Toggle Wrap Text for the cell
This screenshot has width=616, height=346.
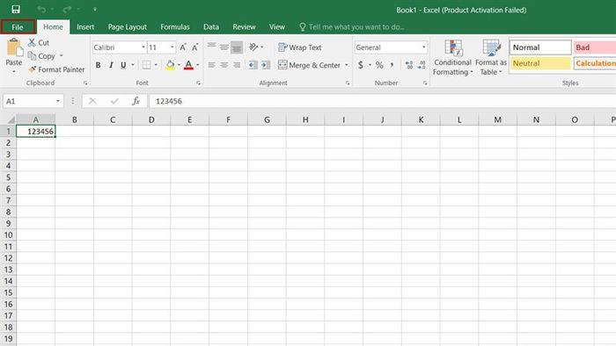point(300,47)
